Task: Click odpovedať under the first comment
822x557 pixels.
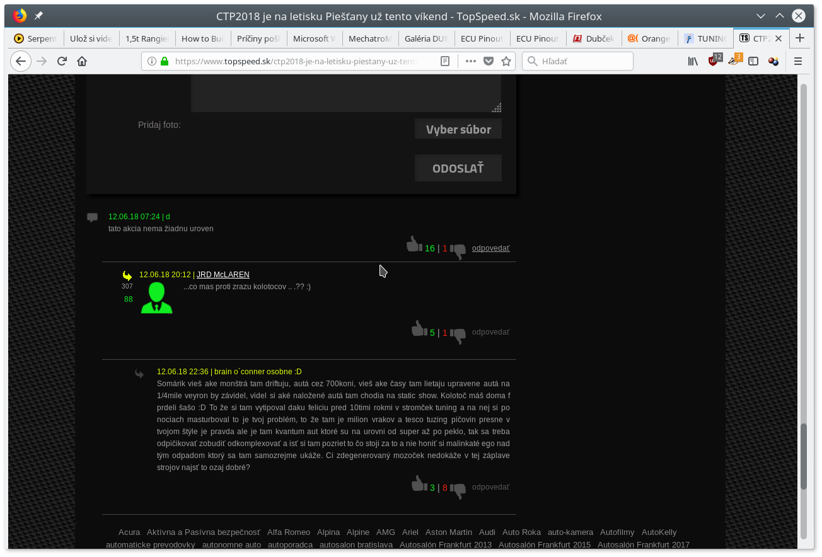Action: pos(490,248)
